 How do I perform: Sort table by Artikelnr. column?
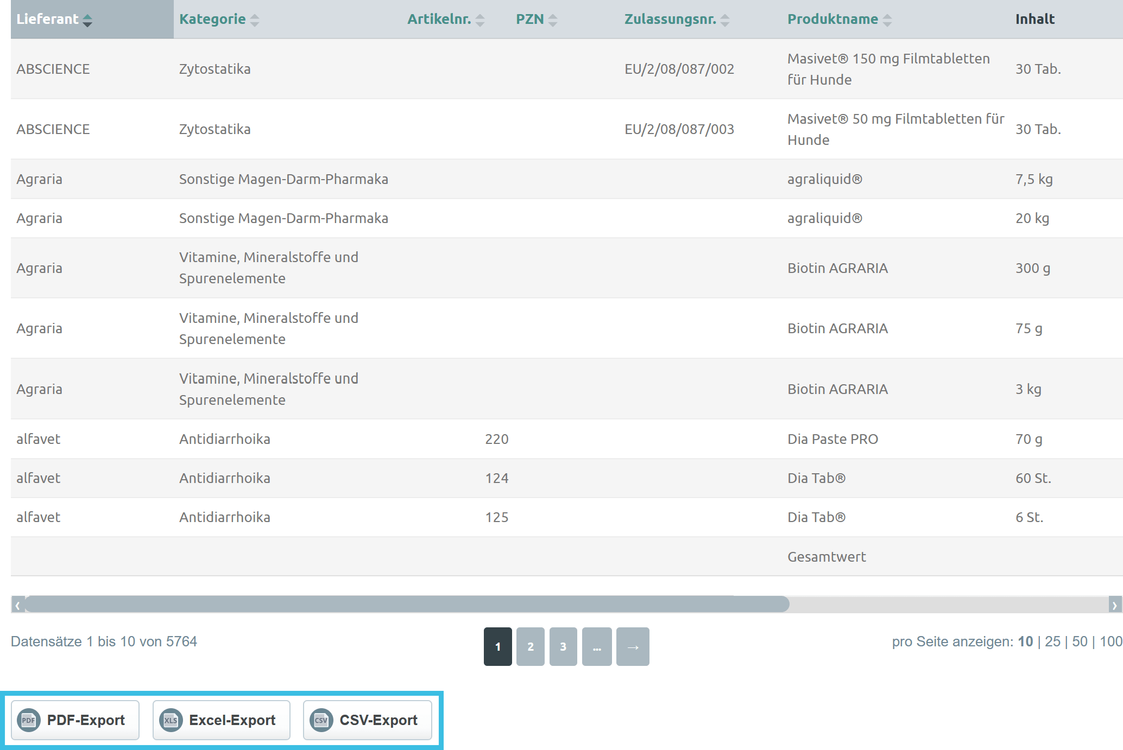click(446, 19)
